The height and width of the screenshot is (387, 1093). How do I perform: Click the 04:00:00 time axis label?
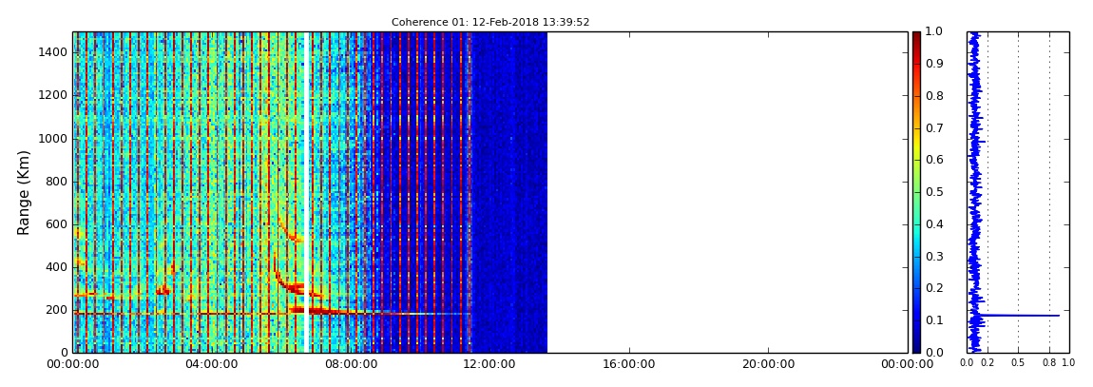[213, 364]
